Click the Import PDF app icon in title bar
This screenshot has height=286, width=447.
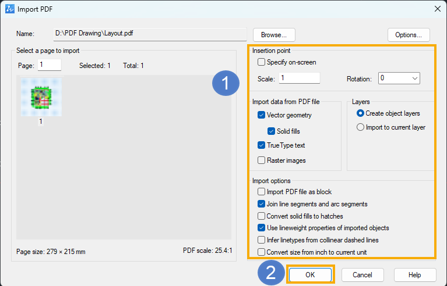pos(10,9)
